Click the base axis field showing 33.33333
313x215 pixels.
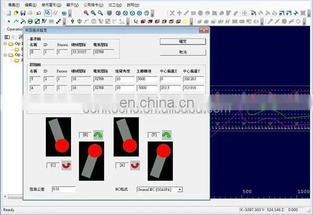[81, 52]
